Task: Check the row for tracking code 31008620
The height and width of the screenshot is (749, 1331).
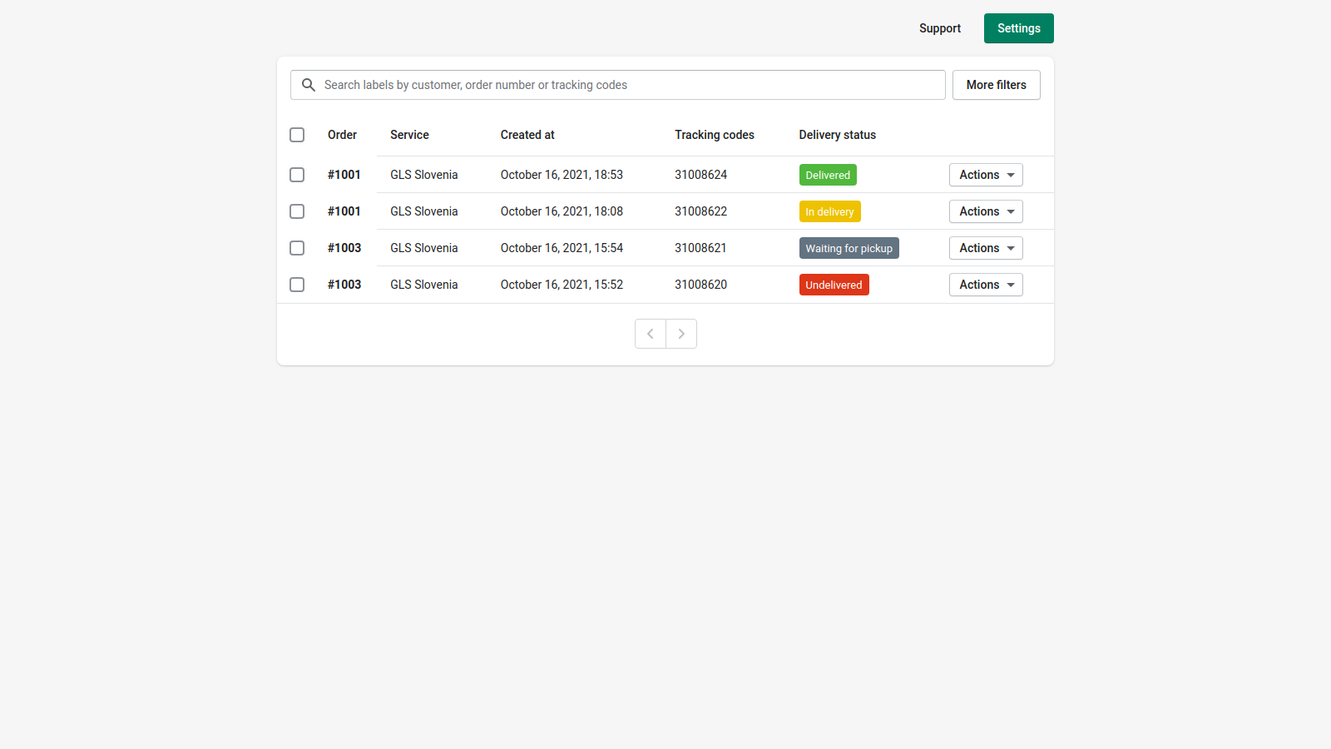Action: coord(297,284)
